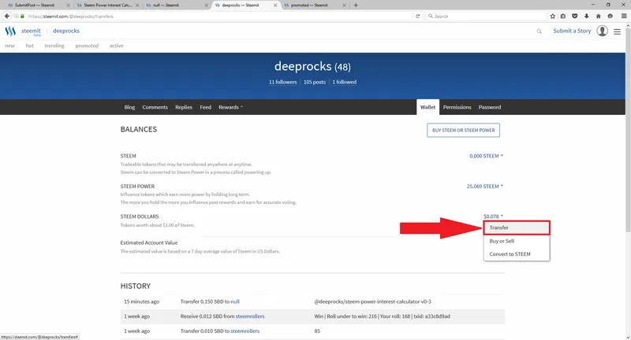Open the Blog tab
The height and width of the screenshot is (340, 631).
tap(129, 107)
